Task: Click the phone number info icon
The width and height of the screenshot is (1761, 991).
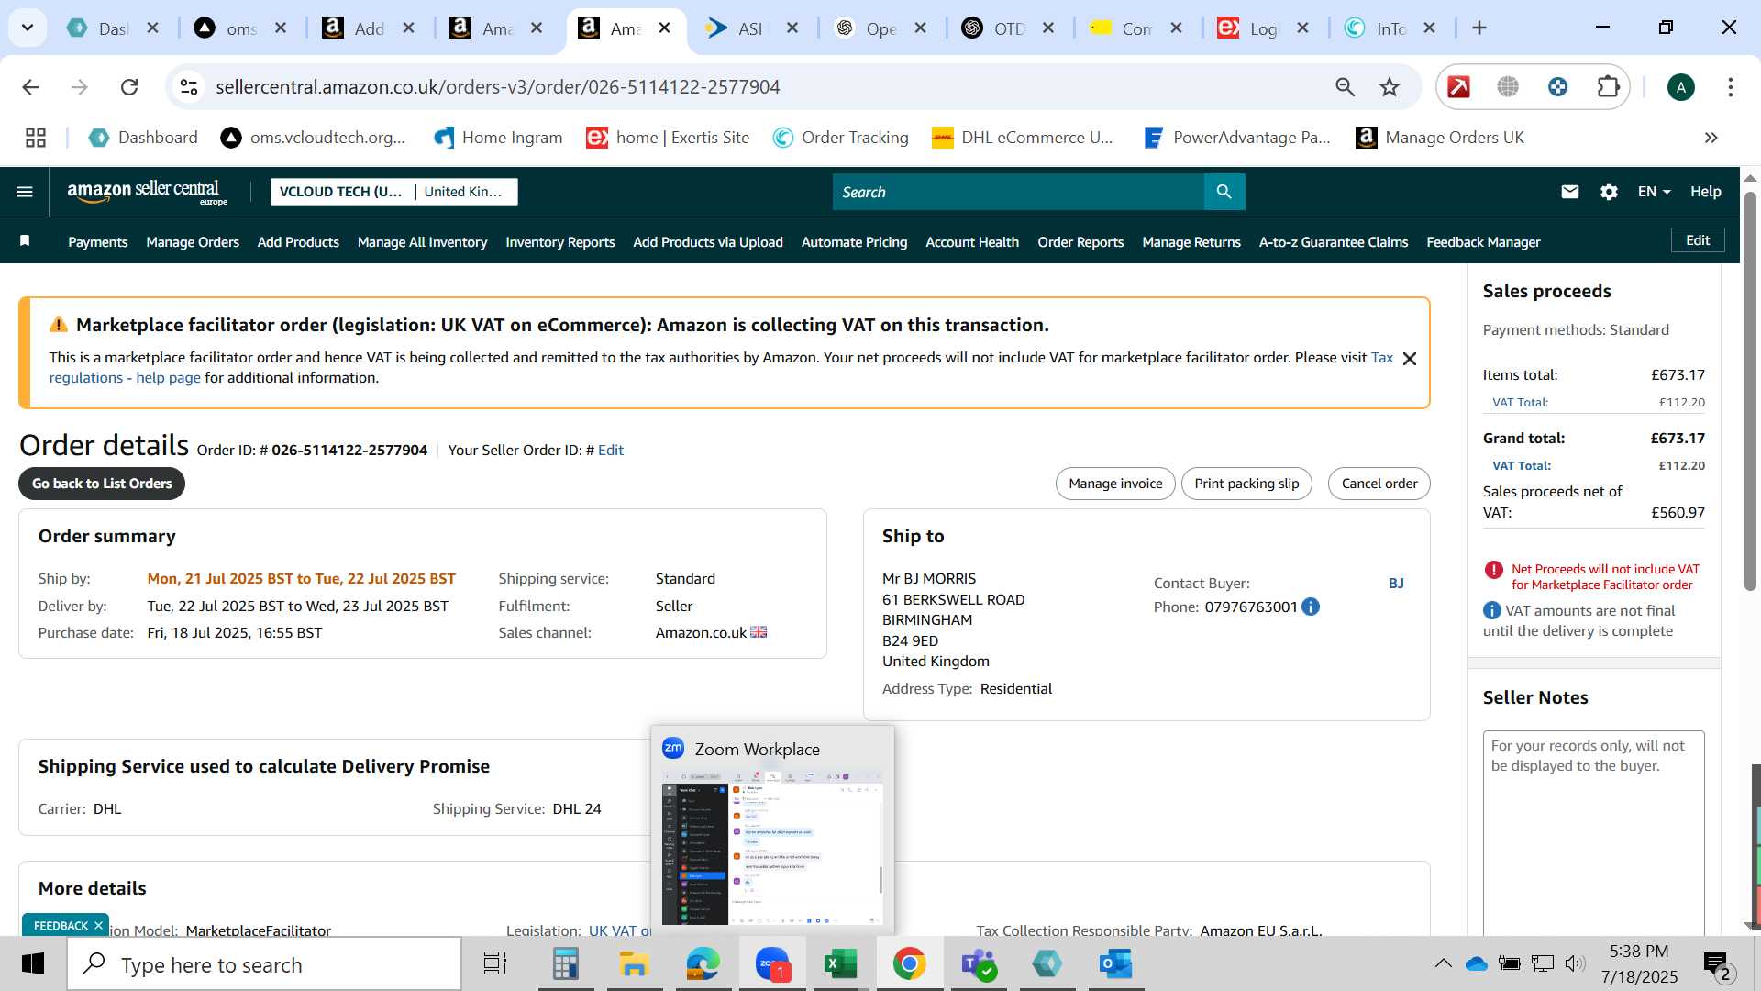Action: pos(1311,607)
